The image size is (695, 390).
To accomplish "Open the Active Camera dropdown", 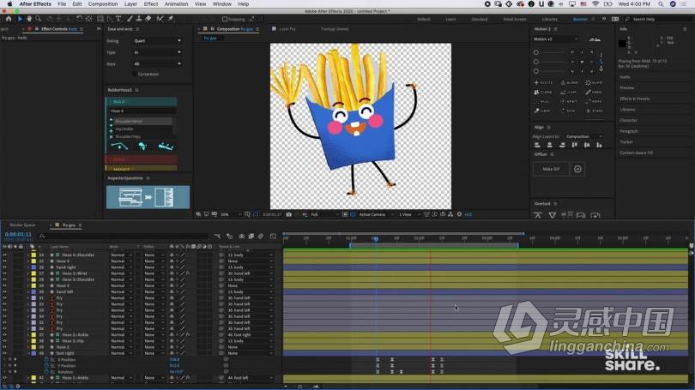I will 376,214.
